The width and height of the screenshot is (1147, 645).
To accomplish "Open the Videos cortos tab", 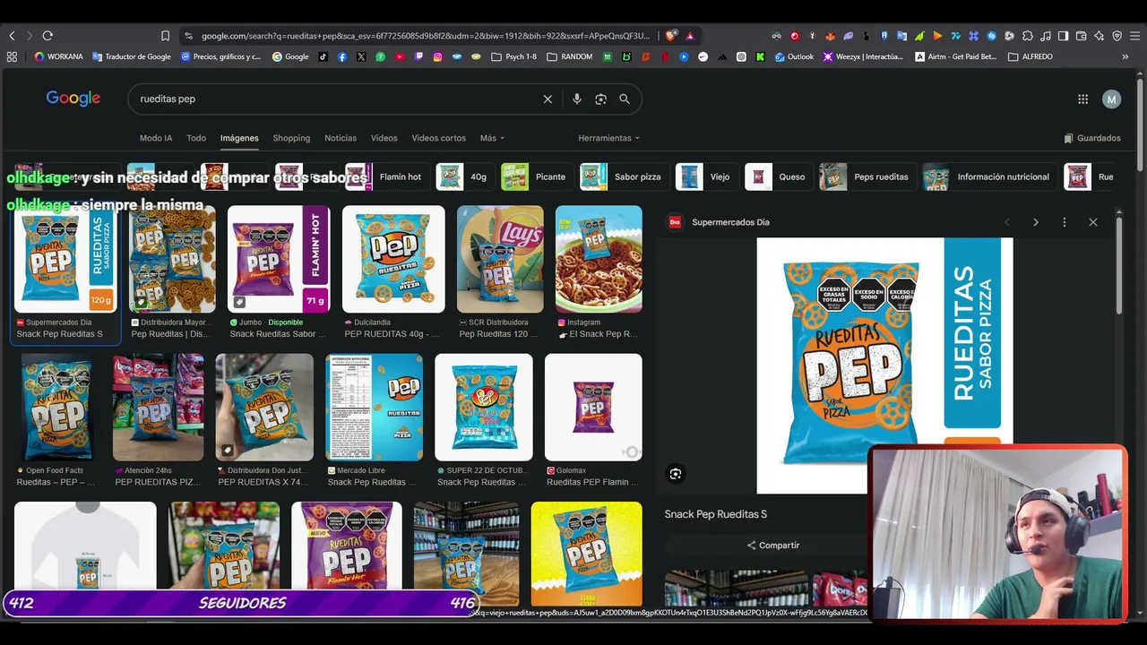I will 439,138.
